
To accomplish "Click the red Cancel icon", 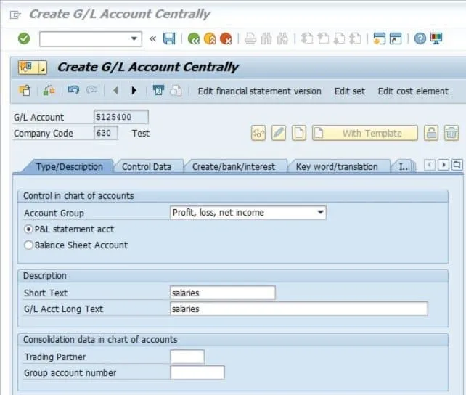I will click(226, 38).
